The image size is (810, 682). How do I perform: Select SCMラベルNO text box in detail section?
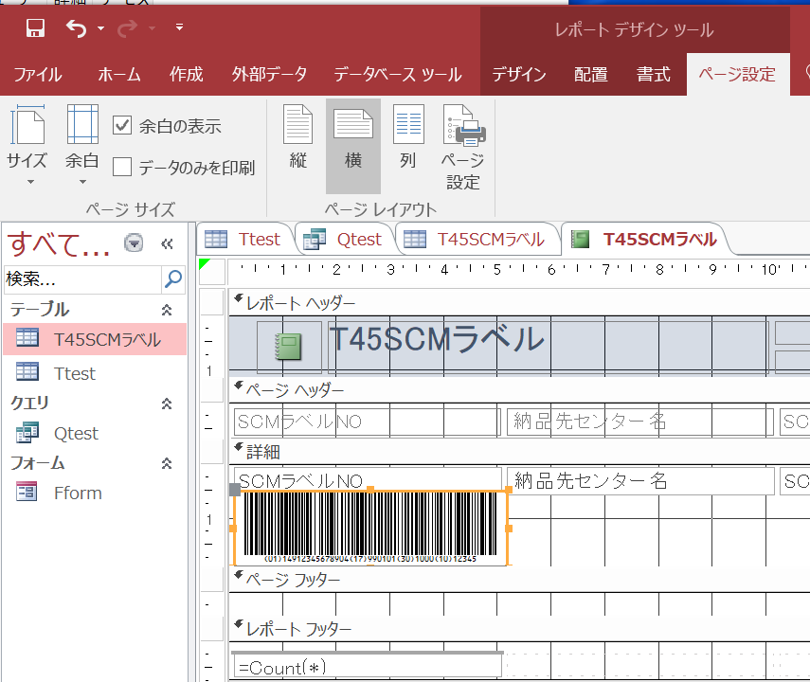tap(368, 478)
